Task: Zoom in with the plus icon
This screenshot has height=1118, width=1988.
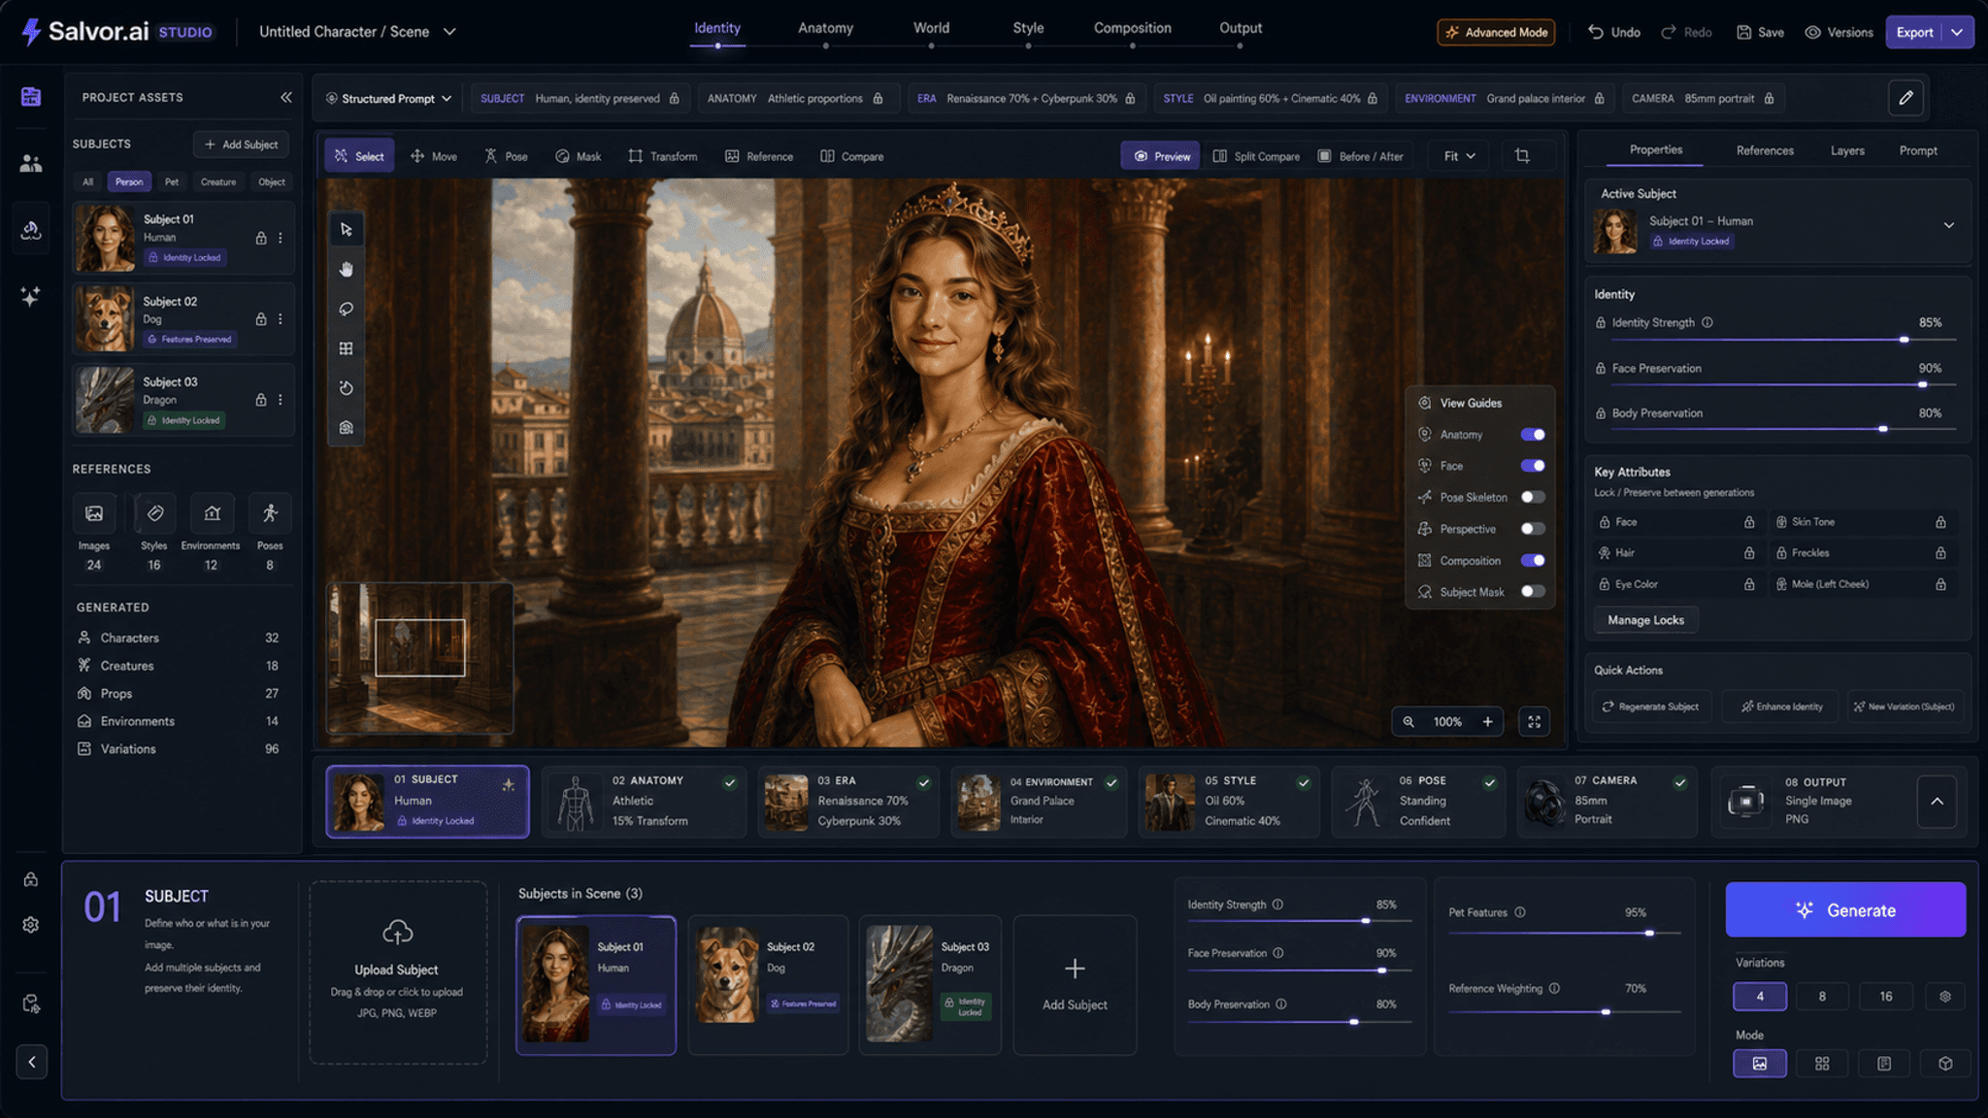Action: tap(1487, 722)
